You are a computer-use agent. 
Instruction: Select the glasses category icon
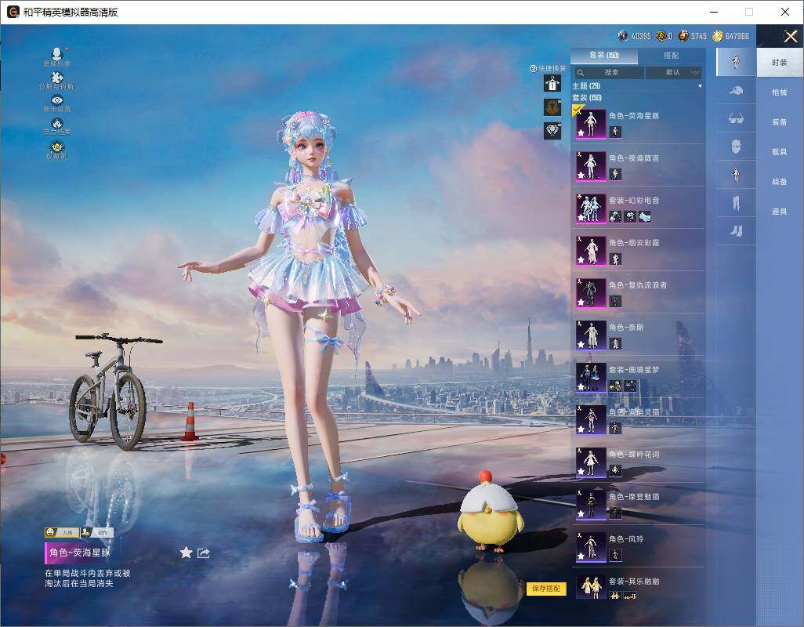coord(736,118)
